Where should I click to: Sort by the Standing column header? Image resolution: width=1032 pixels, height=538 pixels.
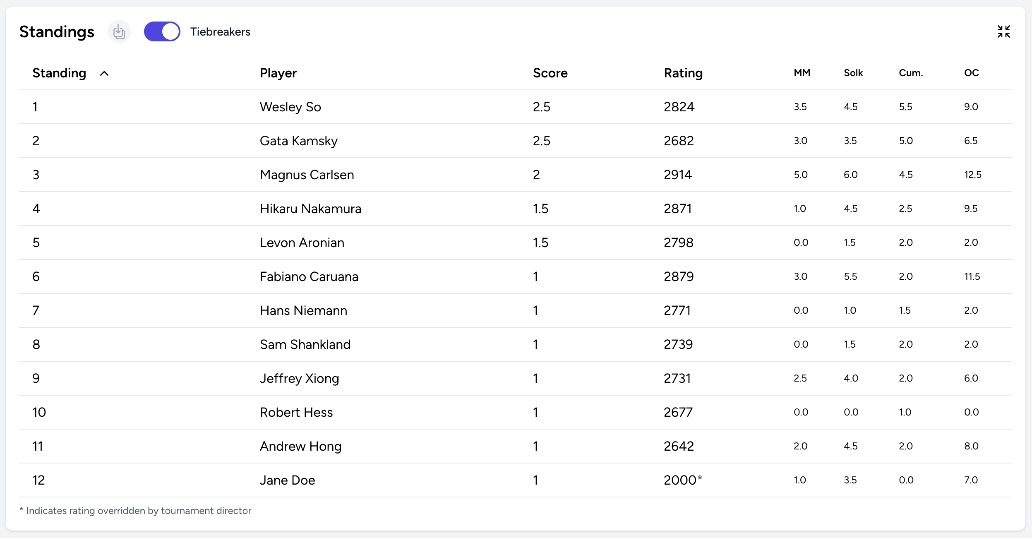coord(59,73)
